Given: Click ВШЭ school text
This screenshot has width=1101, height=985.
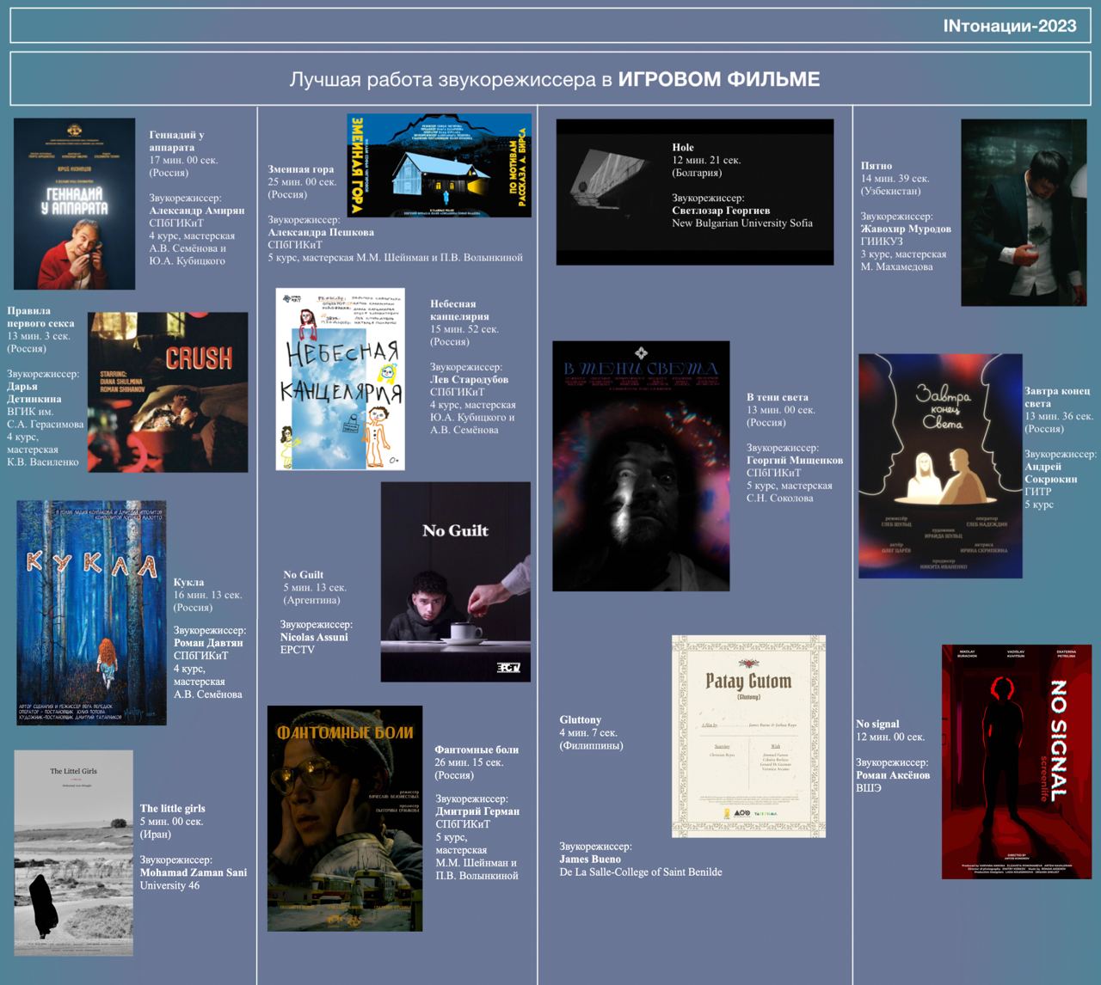Looking at the screenshot, I should coord(869,787).
